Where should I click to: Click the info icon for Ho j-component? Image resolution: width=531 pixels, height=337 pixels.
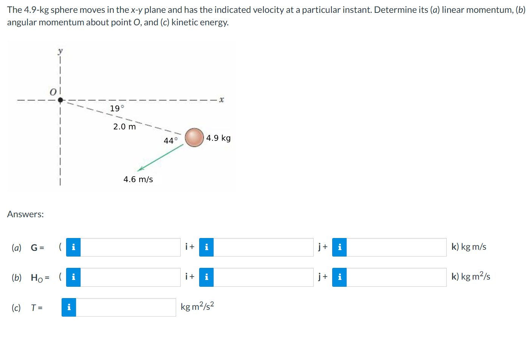pyautogui.click(x=206, y=277)
